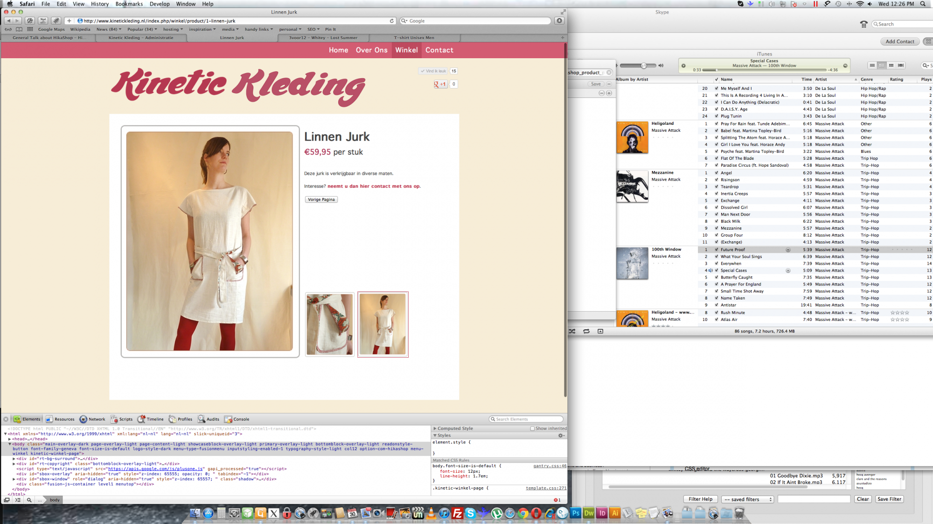
Task: Click the Safari reload page icon
Action: 391,21
